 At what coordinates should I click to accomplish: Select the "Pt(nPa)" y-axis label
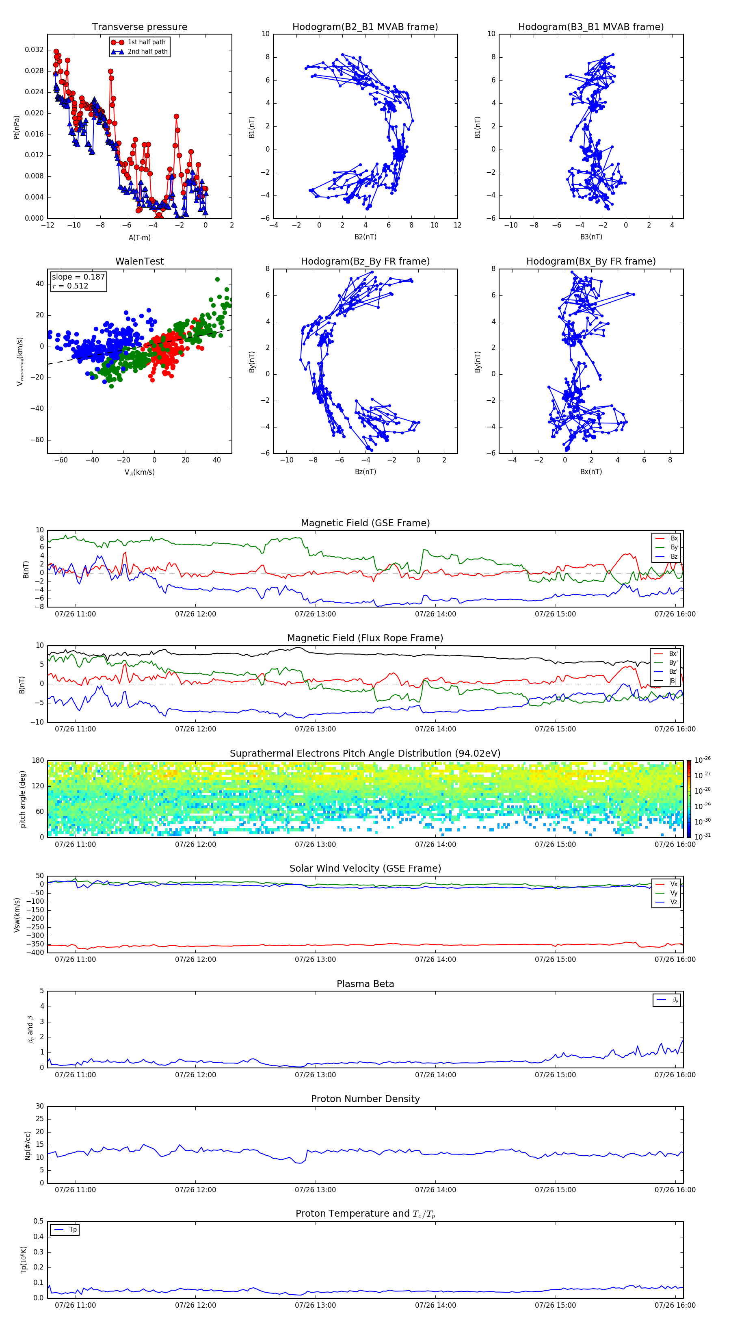click(x=16, y=127)
